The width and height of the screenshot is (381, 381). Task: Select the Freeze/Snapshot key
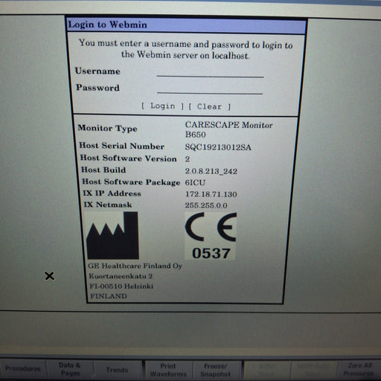[x=216, y=370]
